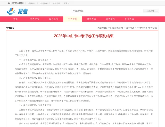
Task: Open the 招生考试 top bar link
Action: point(56,3)
